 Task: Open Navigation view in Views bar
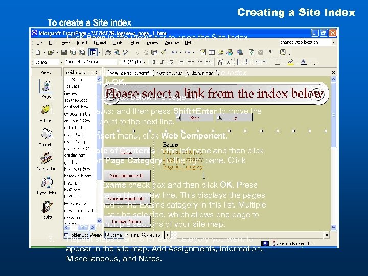coord(46,162)
